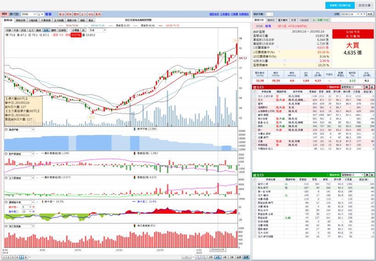Toggle the select-all checkbox in 買方15 header
The image size is (376, 261).
(255, 91)
